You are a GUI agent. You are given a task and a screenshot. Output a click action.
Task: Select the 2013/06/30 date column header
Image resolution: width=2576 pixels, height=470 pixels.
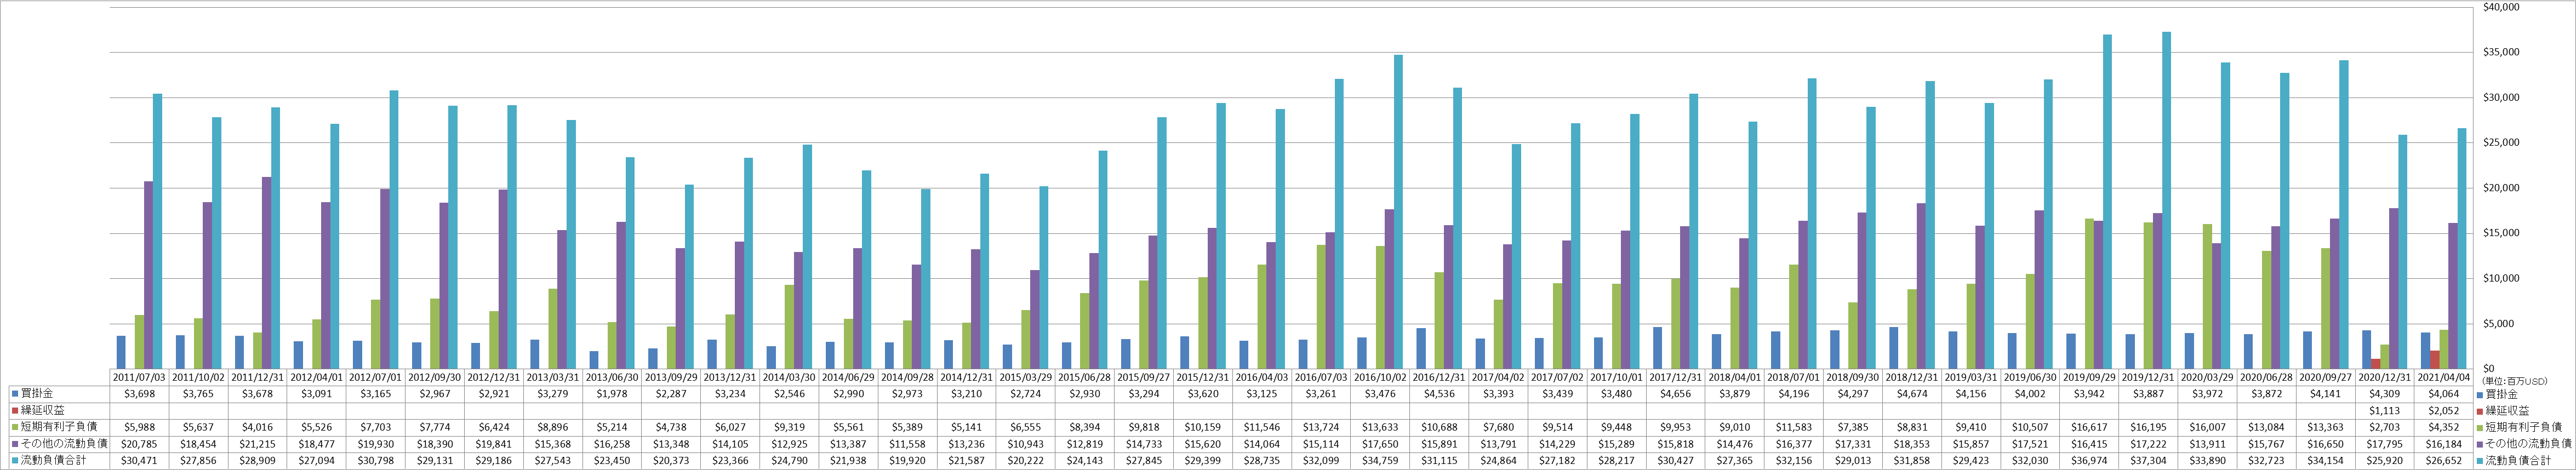pos(612,377)
